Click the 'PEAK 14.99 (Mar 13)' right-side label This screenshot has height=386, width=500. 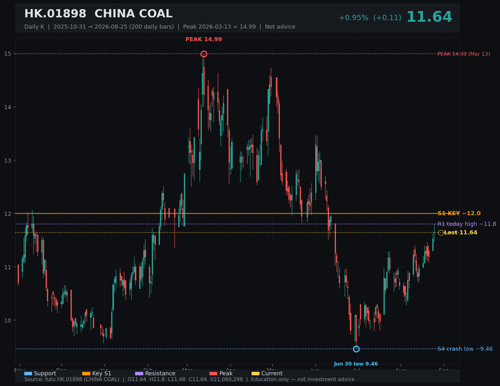click(x=464, y=54)
